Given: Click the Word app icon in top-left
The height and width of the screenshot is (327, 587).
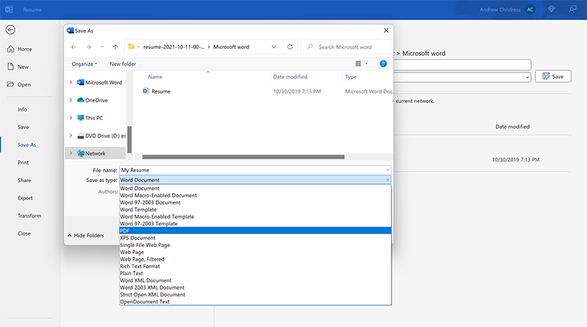Looking at the screenshot, I should pos(9,10).
